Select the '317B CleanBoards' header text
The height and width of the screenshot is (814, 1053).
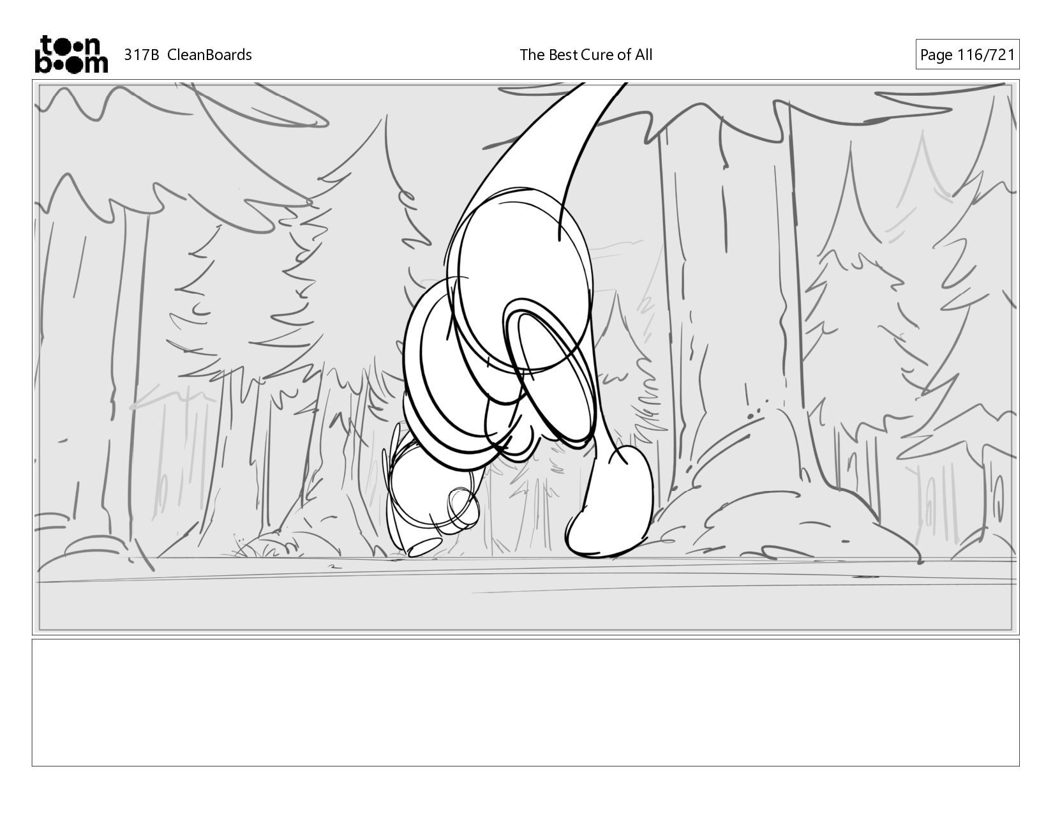pyautogui.click(x=188, y=55)
